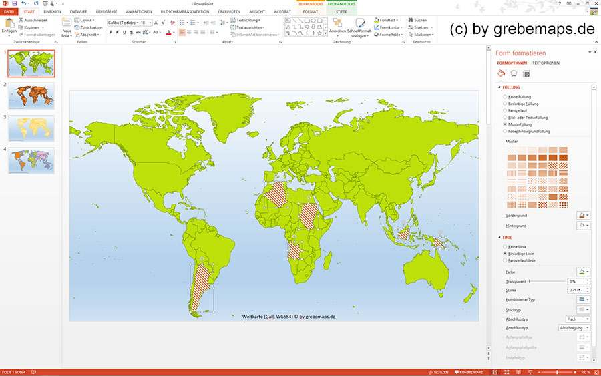Click KOMMENTARE in status bar
The image size is (601, 376).
coord(469,372)
